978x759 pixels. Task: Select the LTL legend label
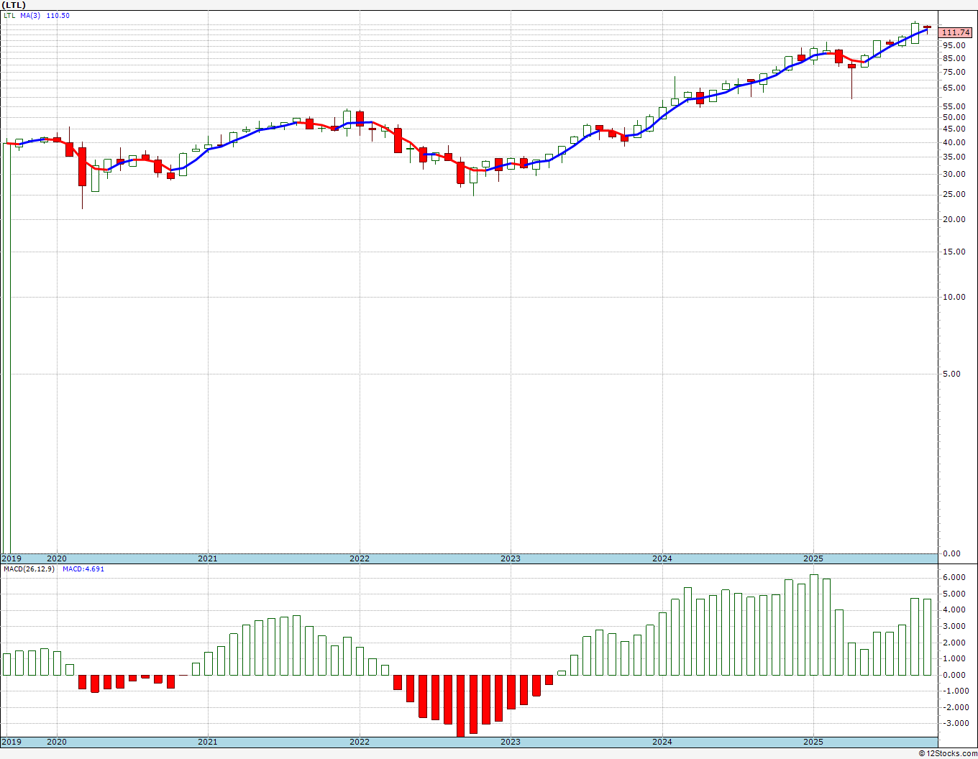click(x=9, y=16)
